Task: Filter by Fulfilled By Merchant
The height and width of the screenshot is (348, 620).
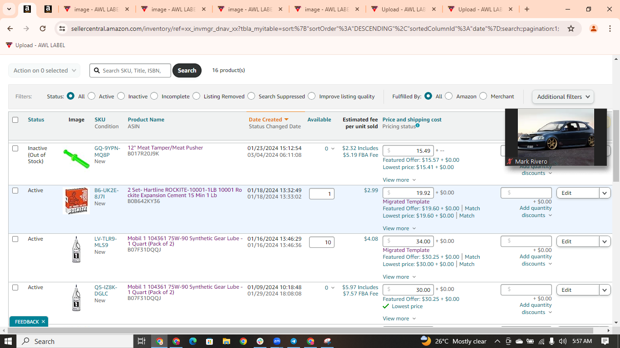Action: click(x=483, y=96)
